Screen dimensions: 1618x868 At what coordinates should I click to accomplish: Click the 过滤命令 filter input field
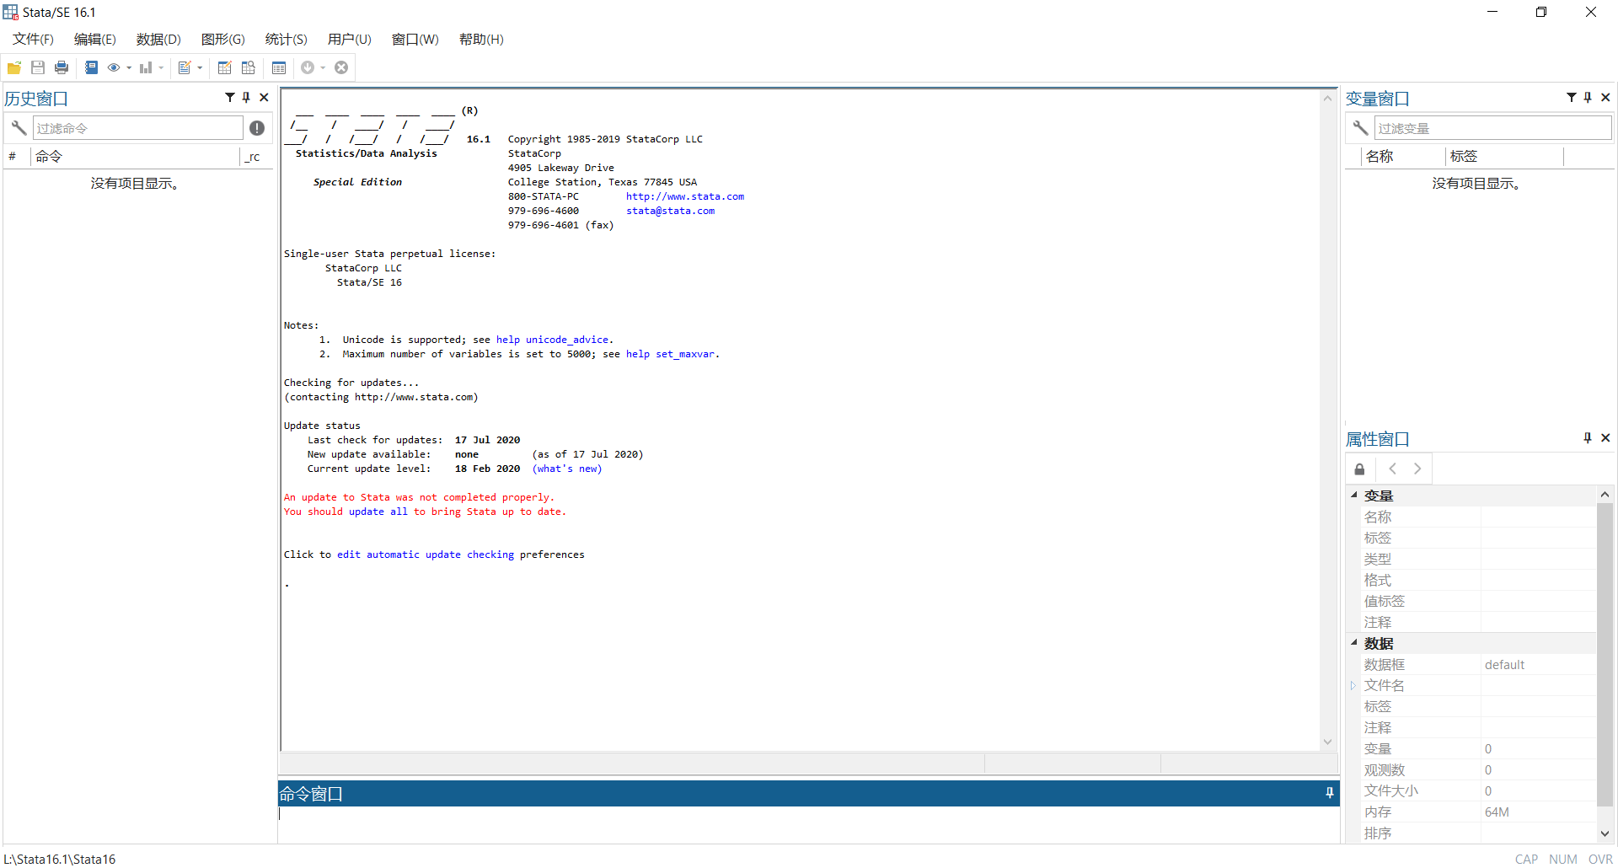pyautogui.click(x=137, y=128)
